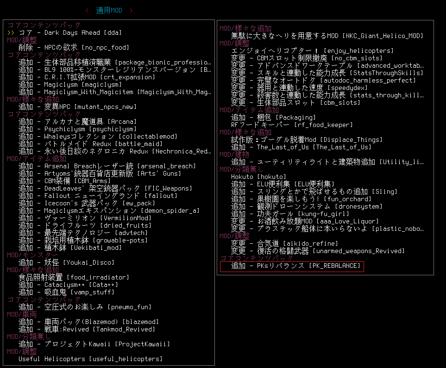
Task: Choose プロジェクトKawaii [ProjectKawaii] entry
Action: point(94,344)
